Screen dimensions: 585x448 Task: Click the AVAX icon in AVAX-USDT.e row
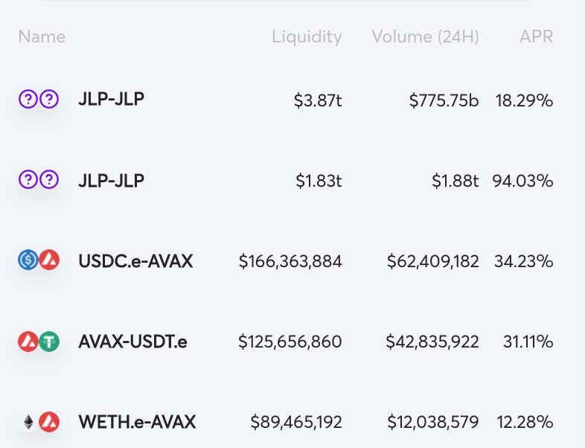pyautogui.click(x=28, y=342)
